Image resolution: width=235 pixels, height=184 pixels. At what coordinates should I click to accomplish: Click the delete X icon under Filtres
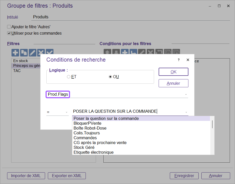click(41, 53)
